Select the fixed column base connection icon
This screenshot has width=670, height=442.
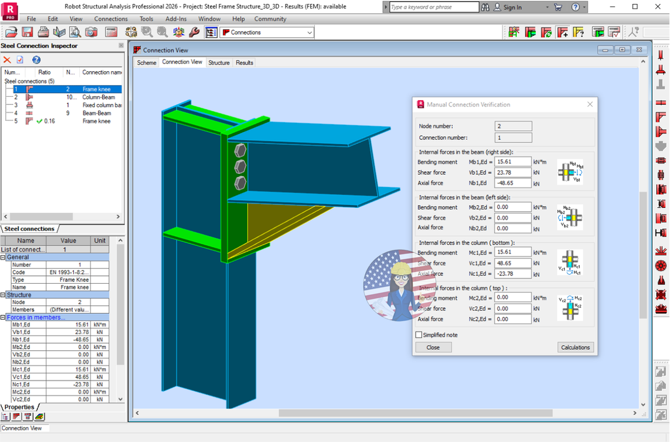(x=29, y=105)
